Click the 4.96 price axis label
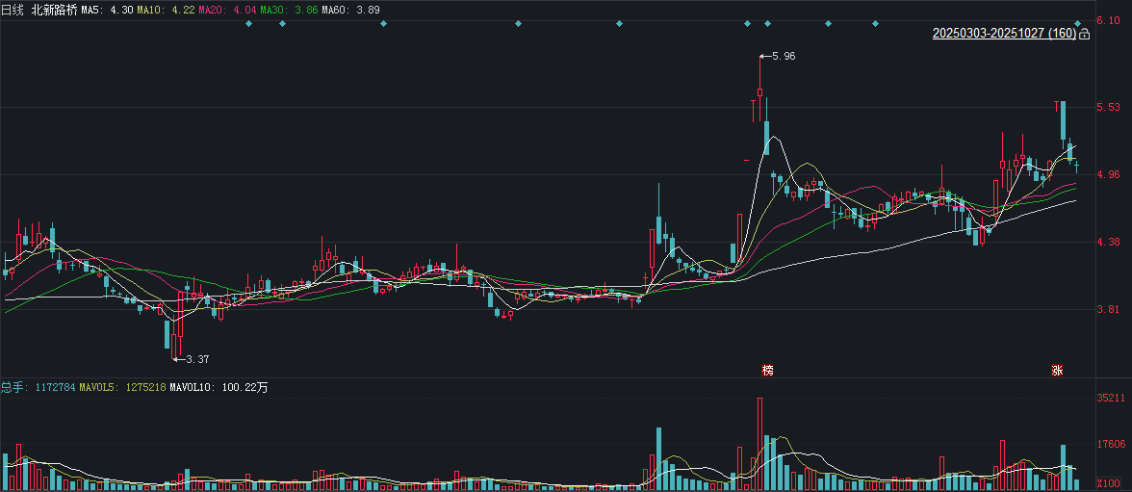 coord(1108,174)
